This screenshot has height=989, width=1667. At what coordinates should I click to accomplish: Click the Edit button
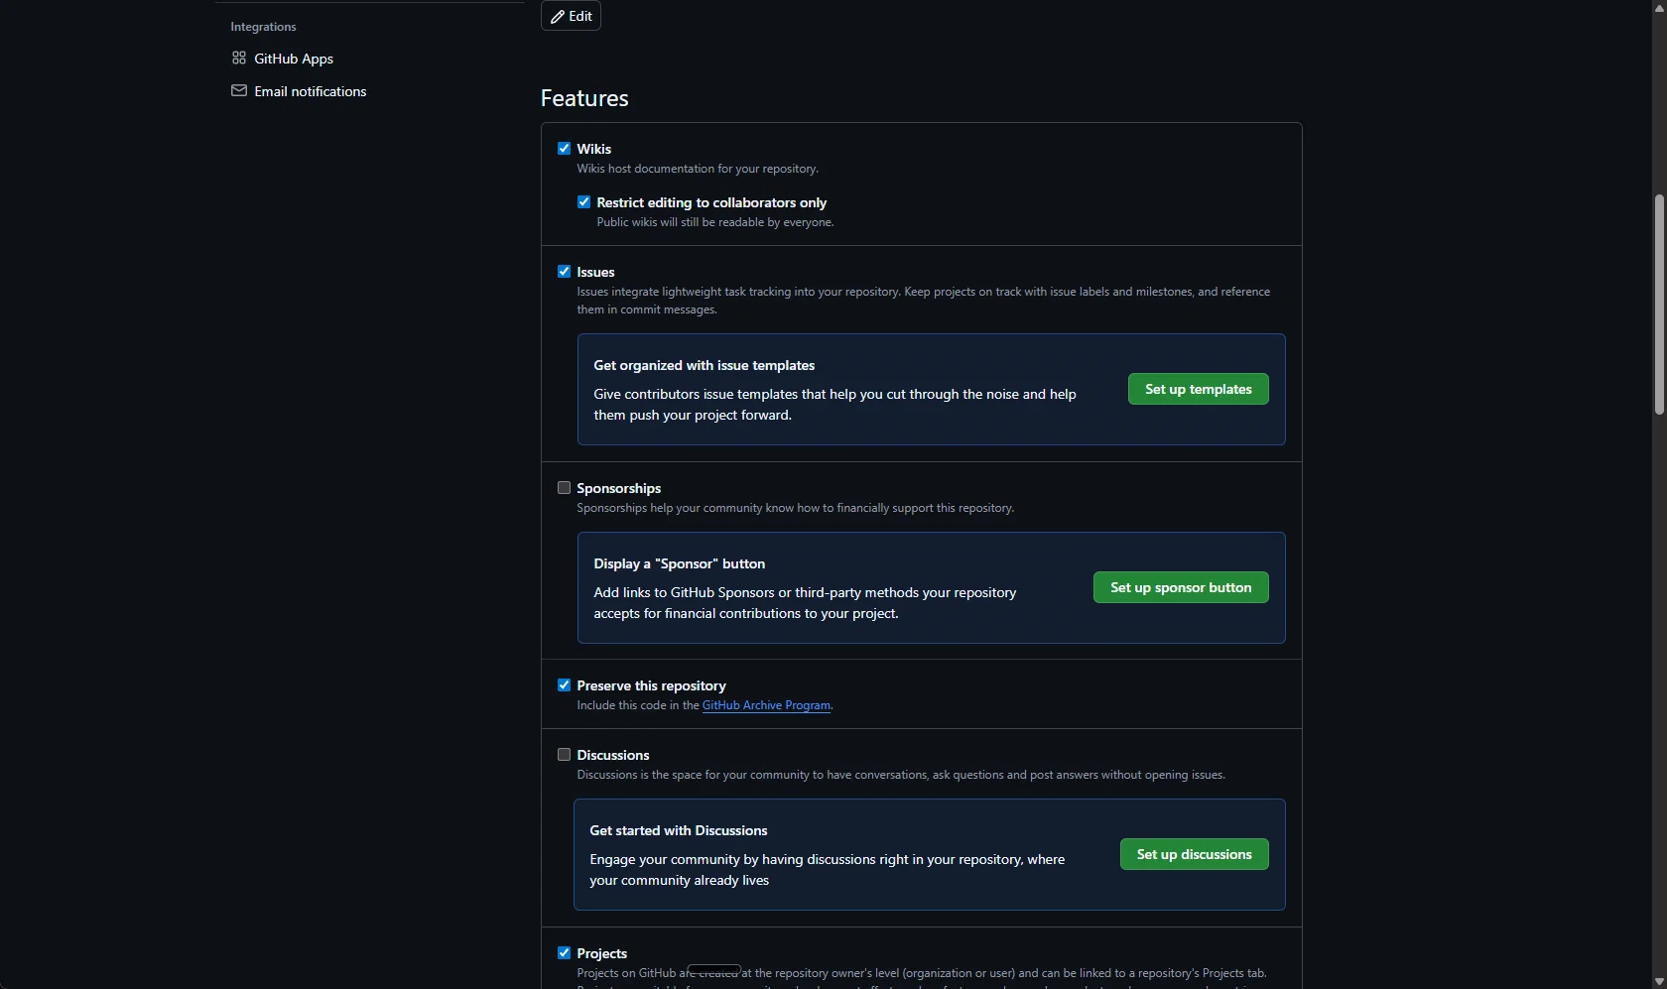571,16
